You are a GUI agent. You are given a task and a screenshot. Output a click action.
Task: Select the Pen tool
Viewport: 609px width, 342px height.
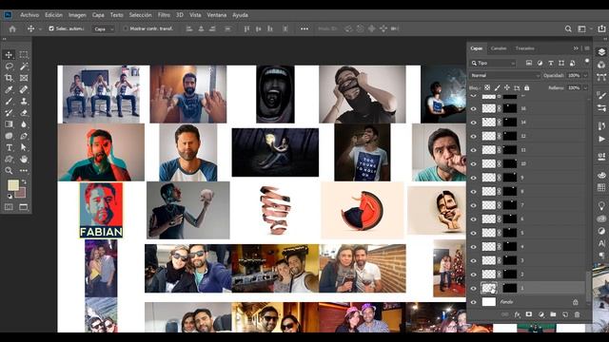24,136
